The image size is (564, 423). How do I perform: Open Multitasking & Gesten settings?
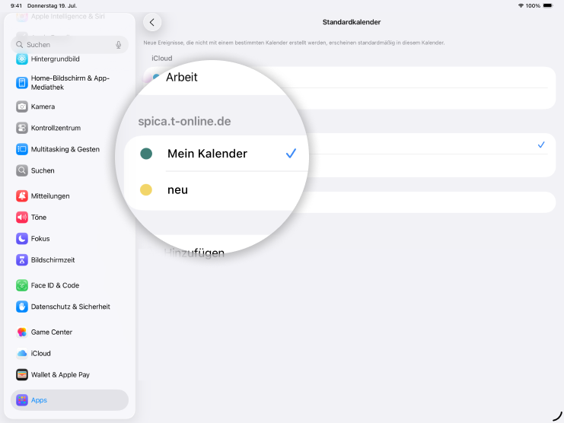(65, 149)
